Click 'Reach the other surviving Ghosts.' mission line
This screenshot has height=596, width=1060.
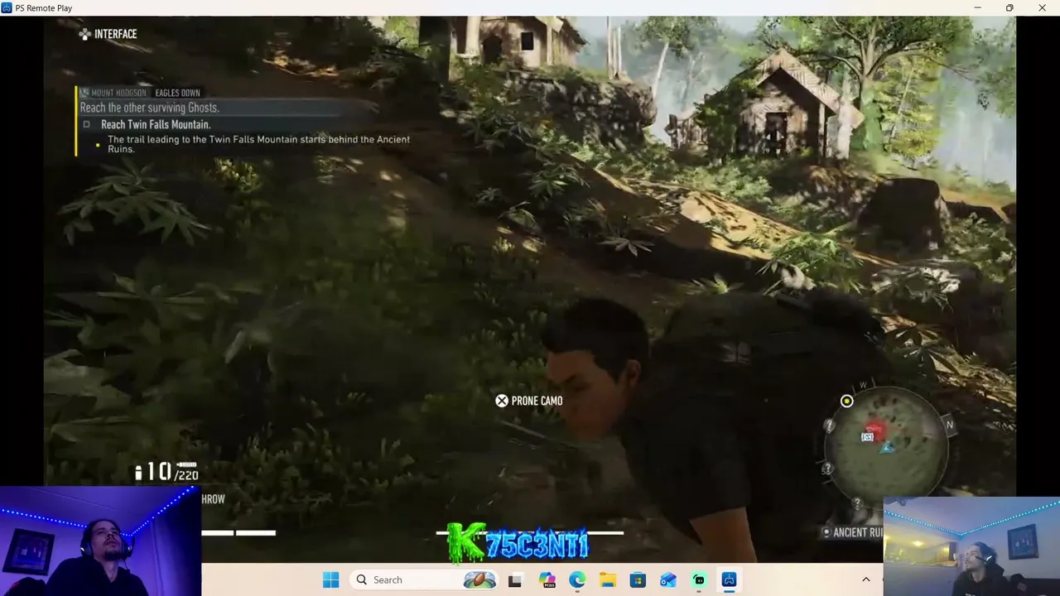(150, 108)
